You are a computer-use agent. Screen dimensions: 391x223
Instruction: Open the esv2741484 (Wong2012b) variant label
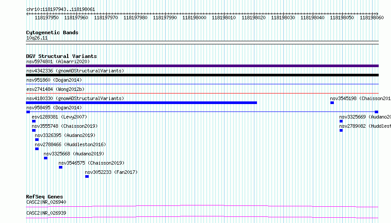tap(55, 89)
